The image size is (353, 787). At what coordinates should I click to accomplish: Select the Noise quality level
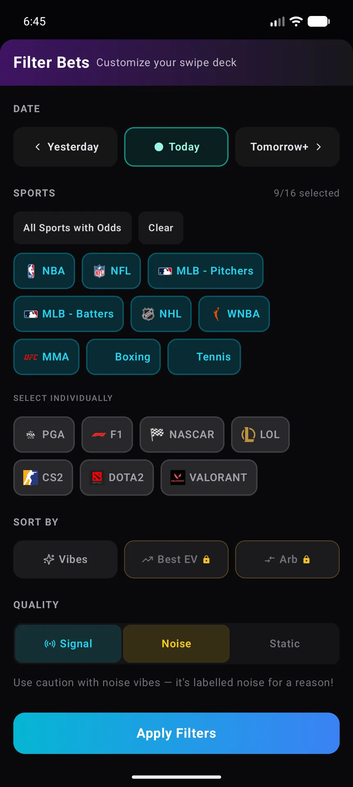(176, 644)
